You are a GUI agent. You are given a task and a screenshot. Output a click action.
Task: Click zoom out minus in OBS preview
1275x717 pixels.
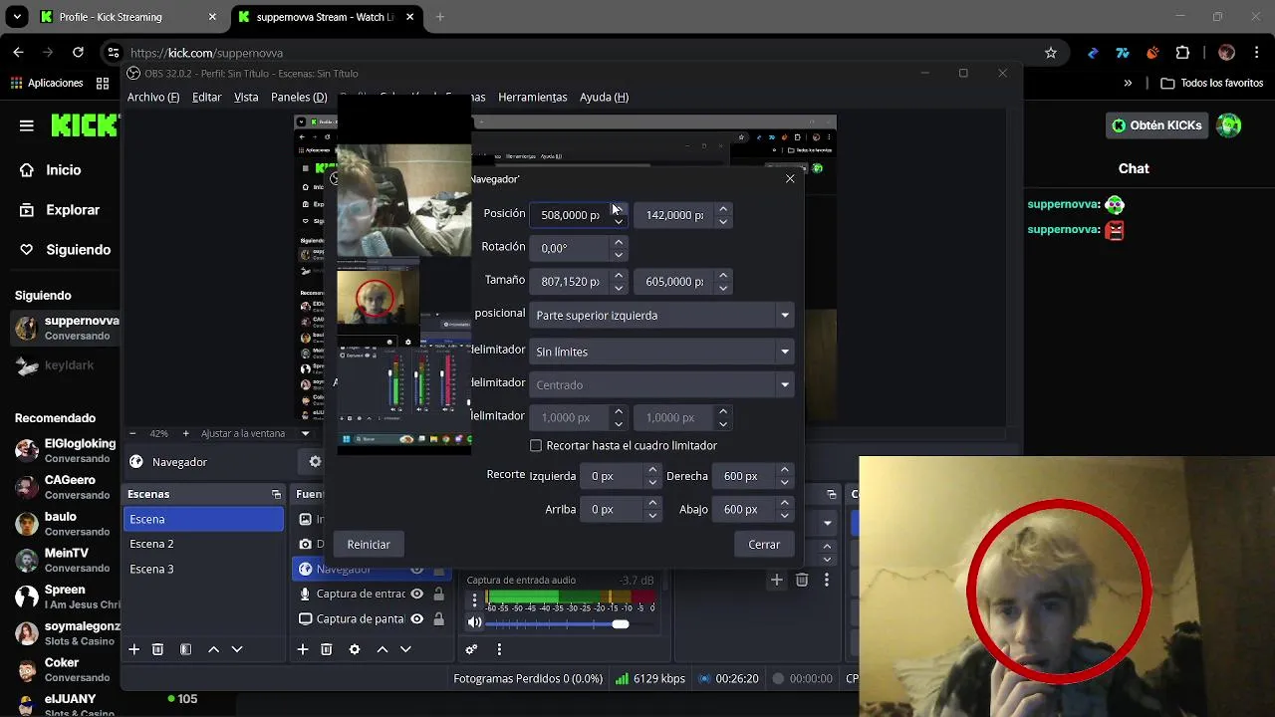pos(132,434)
